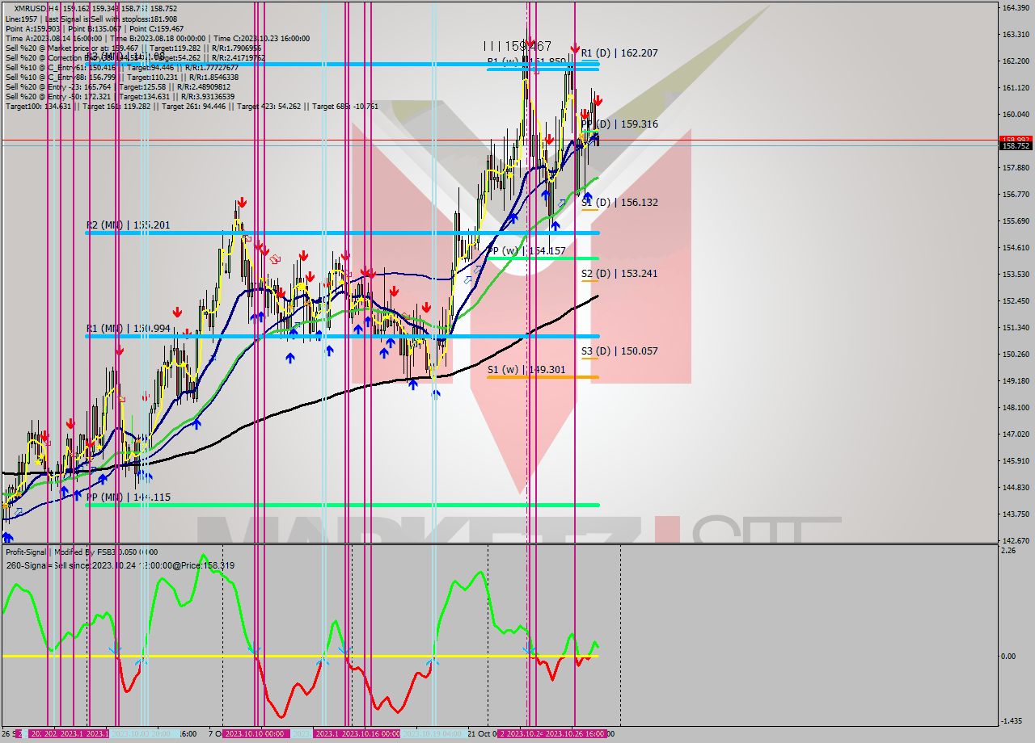Click the 160.040 price axis value

[1016, 115]
